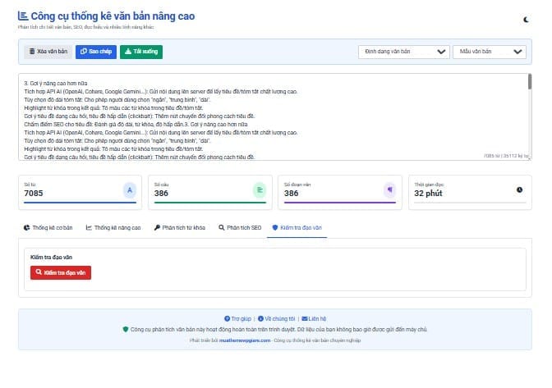Viewport: 552px width, 388px height.
Task: Open the Thống kê nâng cao tab
Action: click(x=113, y=227)
